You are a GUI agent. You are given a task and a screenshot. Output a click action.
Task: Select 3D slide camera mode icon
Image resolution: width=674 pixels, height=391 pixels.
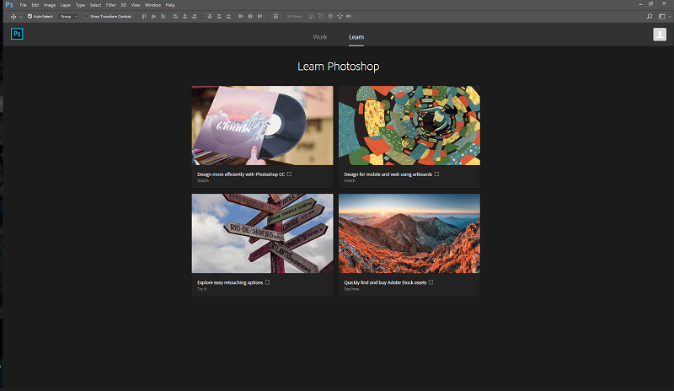[340, 16]
